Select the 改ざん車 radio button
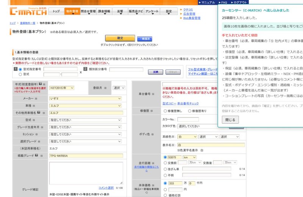This screenshot has height=197, width=303. pyautogui.click(x=165, y=169)
